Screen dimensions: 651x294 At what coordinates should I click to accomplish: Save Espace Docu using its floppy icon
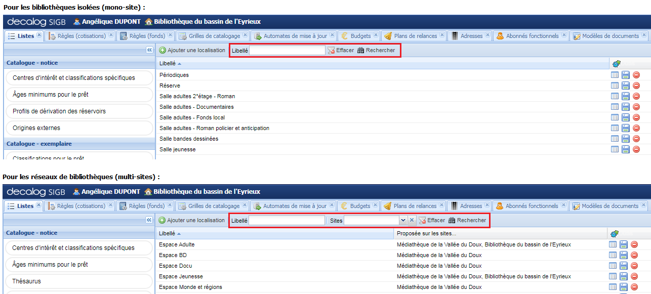[x=624, y=266]
